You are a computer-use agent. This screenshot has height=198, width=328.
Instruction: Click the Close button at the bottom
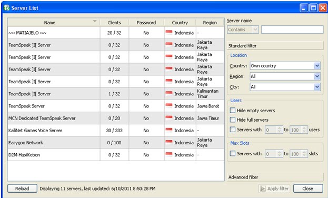click(x=308, y=189)
